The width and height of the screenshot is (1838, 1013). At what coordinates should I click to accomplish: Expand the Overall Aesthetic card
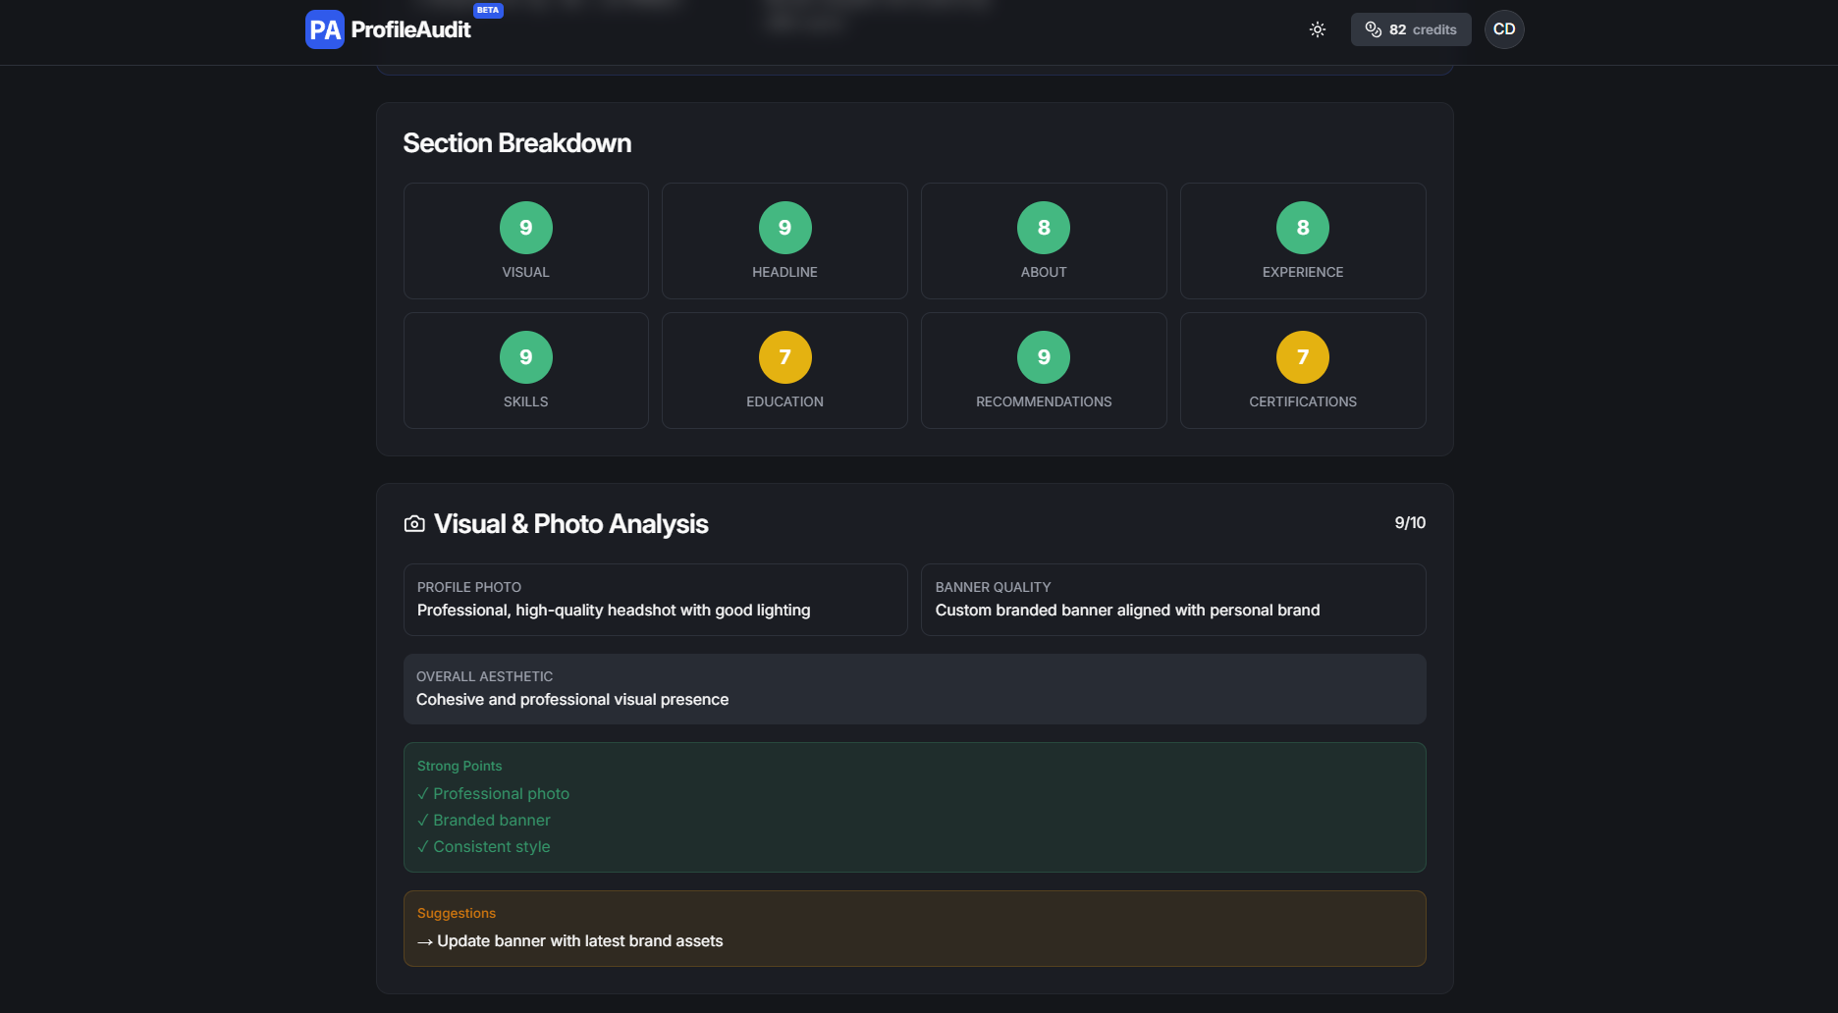(914, 688)
